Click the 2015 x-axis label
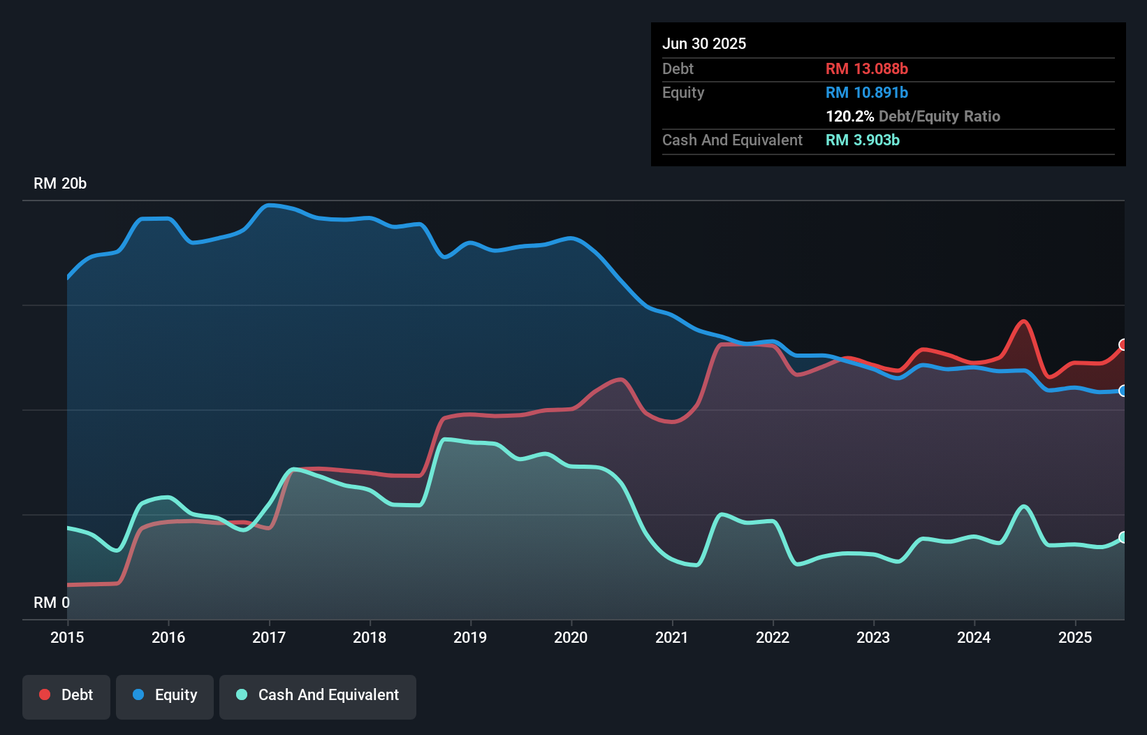The height and width of the screenshot is (735, 1147). coord(67,637)
